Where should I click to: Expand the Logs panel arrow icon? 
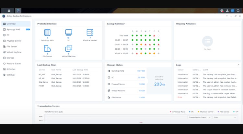238,65
